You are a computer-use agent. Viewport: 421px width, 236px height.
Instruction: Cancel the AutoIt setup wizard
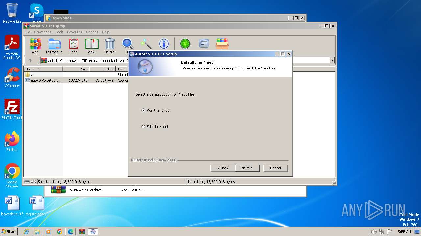[x=275, y=168]
